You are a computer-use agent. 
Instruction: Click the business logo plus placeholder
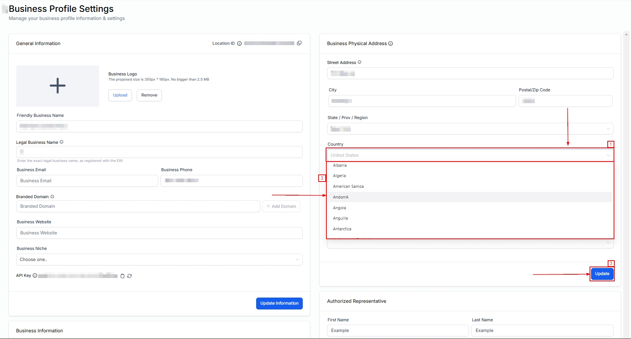[x=58, y=86]
